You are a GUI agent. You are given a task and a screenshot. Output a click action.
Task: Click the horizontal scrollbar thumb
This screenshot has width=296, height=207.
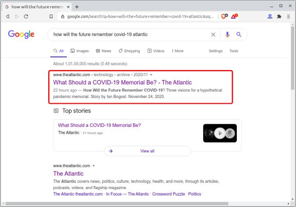coord(117,203)
